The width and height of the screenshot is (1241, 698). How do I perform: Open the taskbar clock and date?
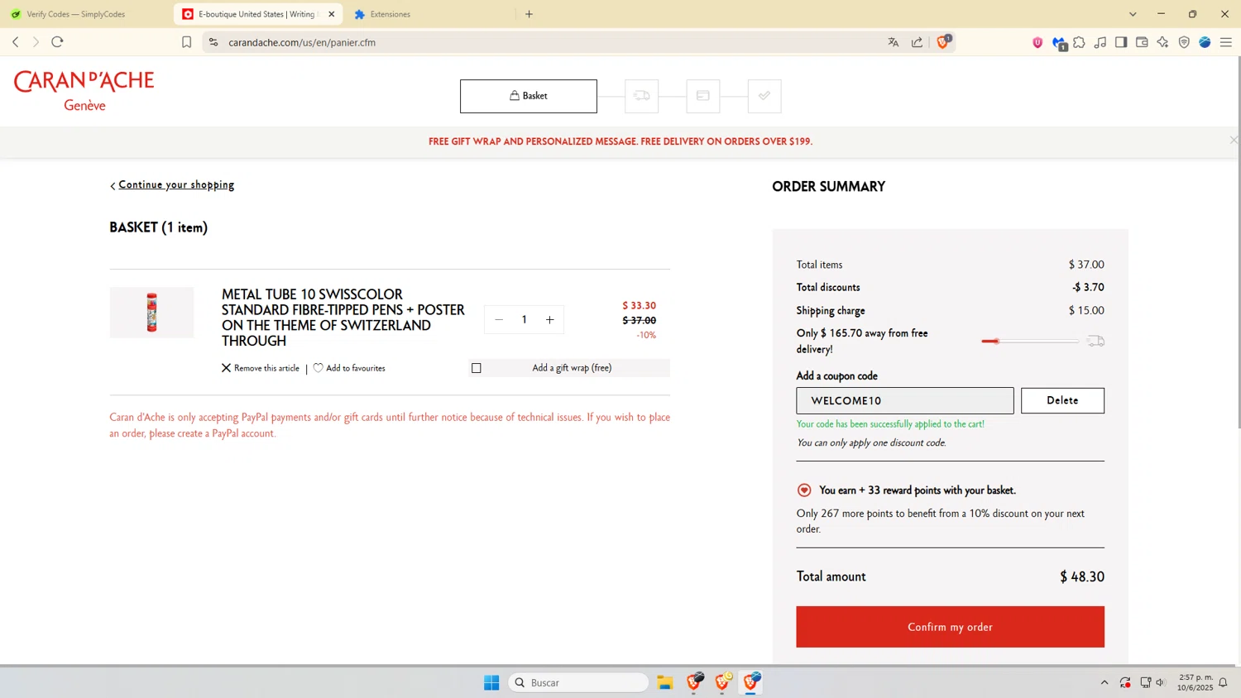tap(1195, 682)
